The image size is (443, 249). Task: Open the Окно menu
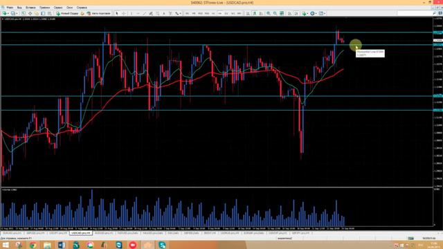point(69,8)
